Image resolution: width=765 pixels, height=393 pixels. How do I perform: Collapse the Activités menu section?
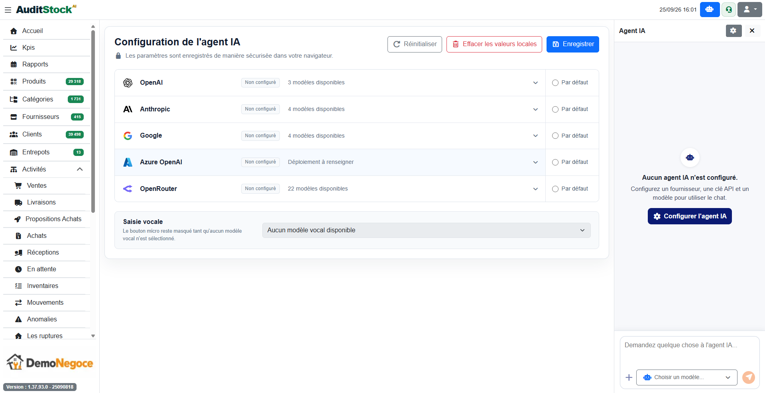click(x=47, y=169)
